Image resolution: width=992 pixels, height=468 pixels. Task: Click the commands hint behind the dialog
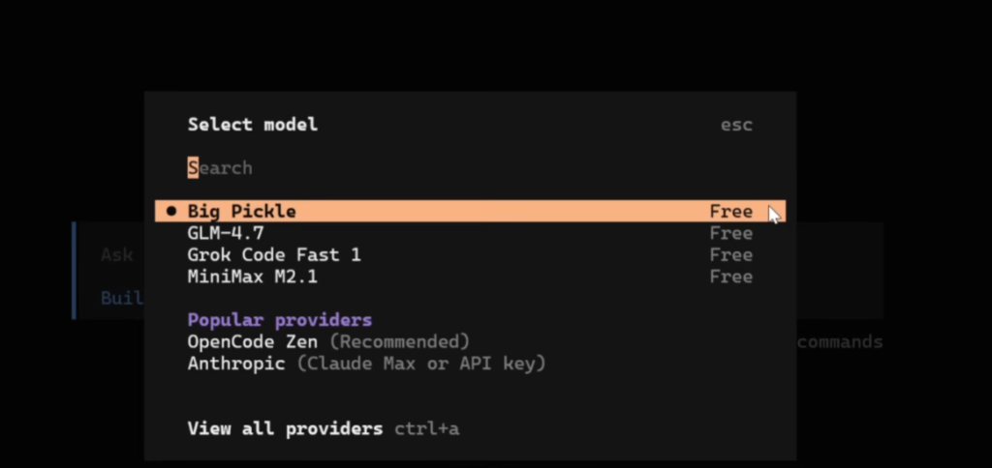(x=839, y=342)
